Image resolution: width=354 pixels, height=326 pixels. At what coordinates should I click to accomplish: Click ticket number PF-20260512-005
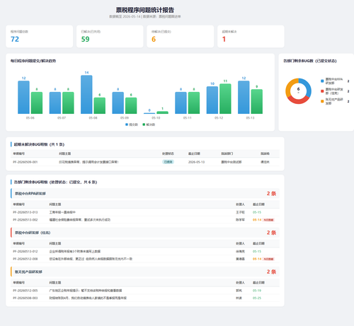tap(25, 291)
